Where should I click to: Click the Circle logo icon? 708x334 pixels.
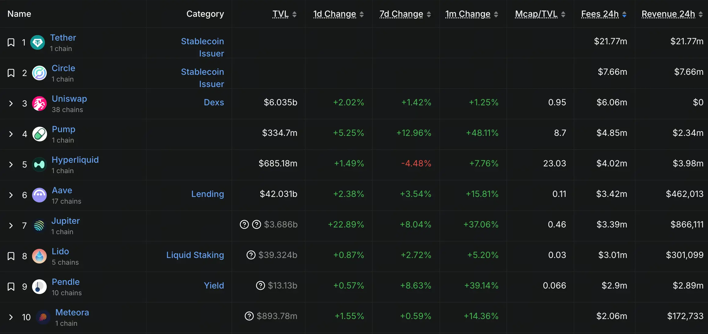point(39,73)
